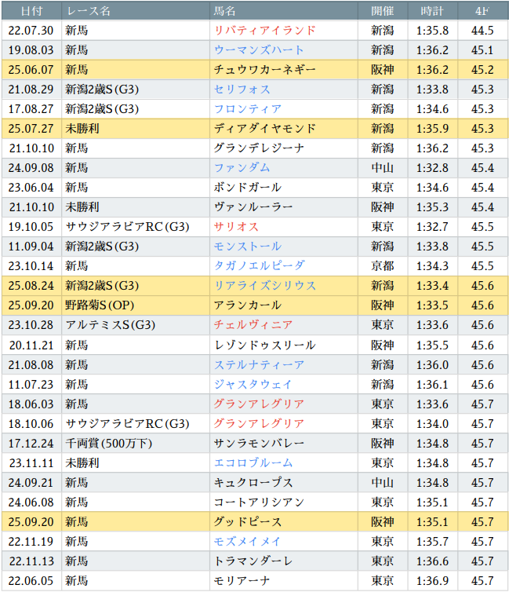509x592 pixels.
Task: Click the ファンダム horse link
Action: [242, 168]
